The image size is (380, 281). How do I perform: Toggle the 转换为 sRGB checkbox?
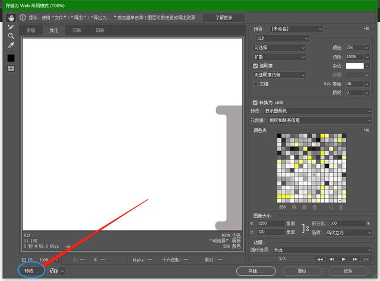(x=256, y=102)
